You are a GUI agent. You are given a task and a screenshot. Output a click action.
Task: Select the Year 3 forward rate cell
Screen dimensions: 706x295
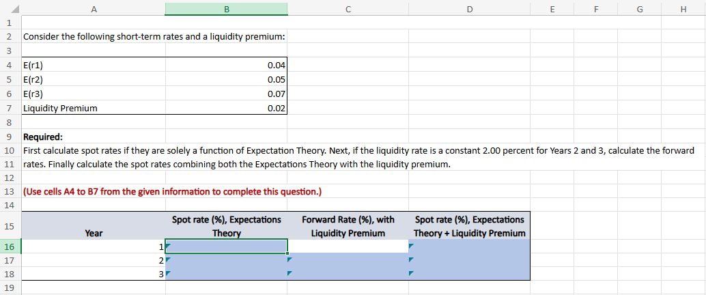click(348, 274)
